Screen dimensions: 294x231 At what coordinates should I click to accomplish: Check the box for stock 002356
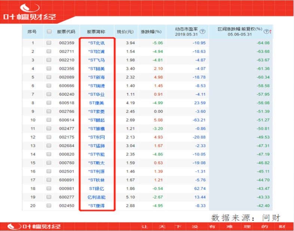tap(49, 68)
